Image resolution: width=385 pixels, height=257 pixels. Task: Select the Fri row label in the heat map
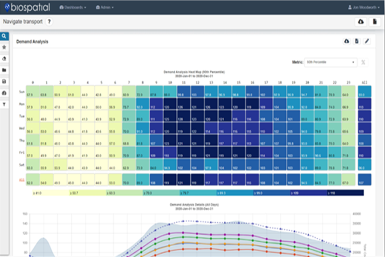click(x=22, y=153)
